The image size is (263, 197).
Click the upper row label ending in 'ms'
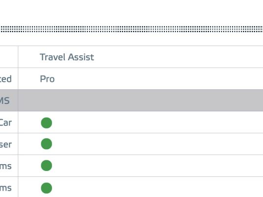pyautogui.click(x=6, y=166)
